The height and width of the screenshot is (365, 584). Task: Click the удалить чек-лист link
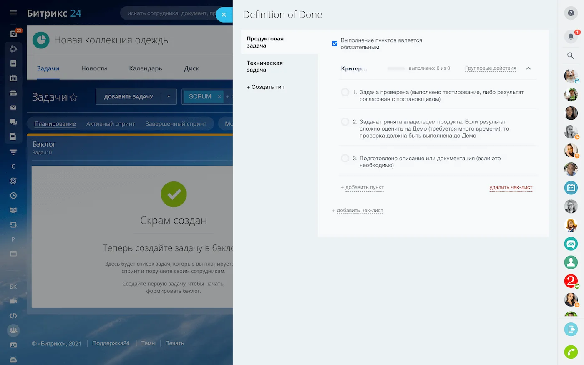[x=511, y=188]
